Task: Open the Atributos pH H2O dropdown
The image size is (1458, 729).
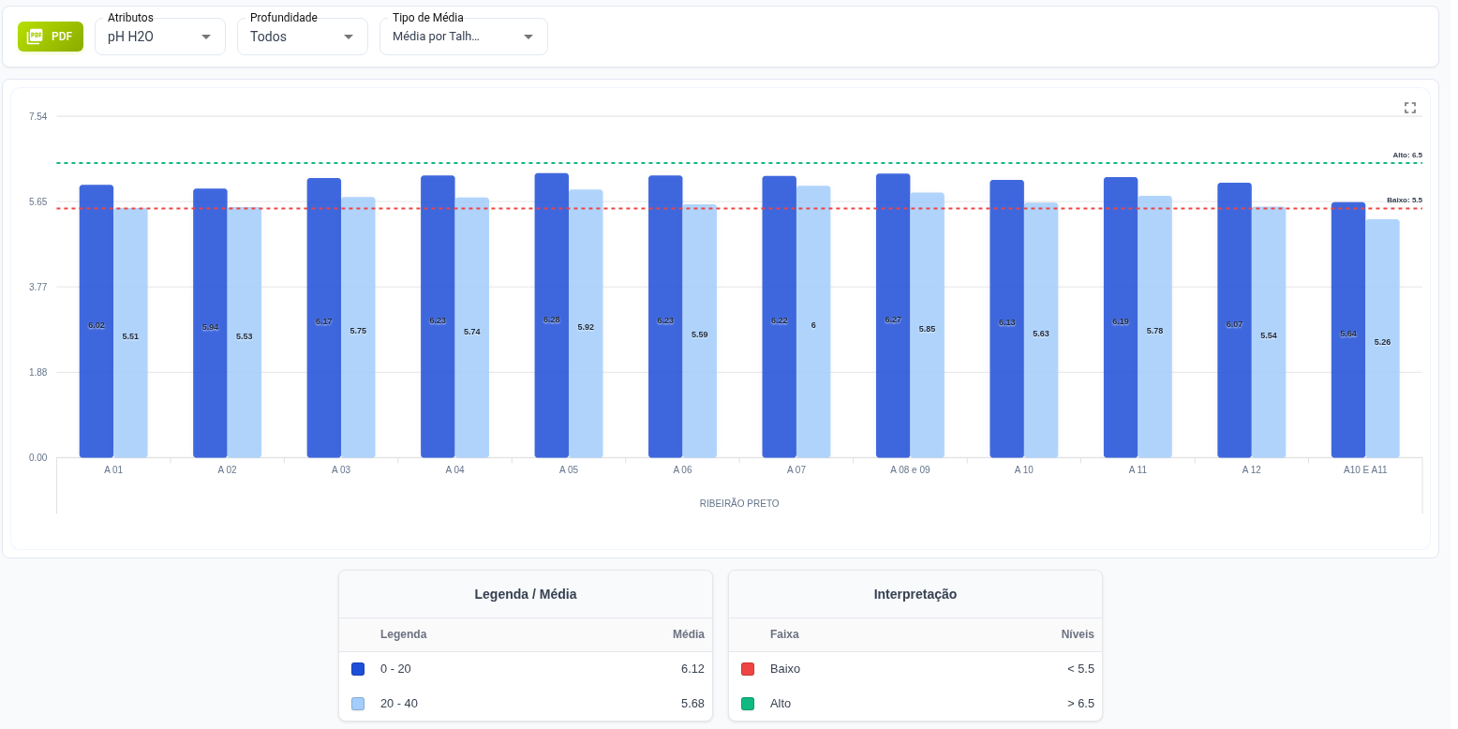Action: coord(159,37)
